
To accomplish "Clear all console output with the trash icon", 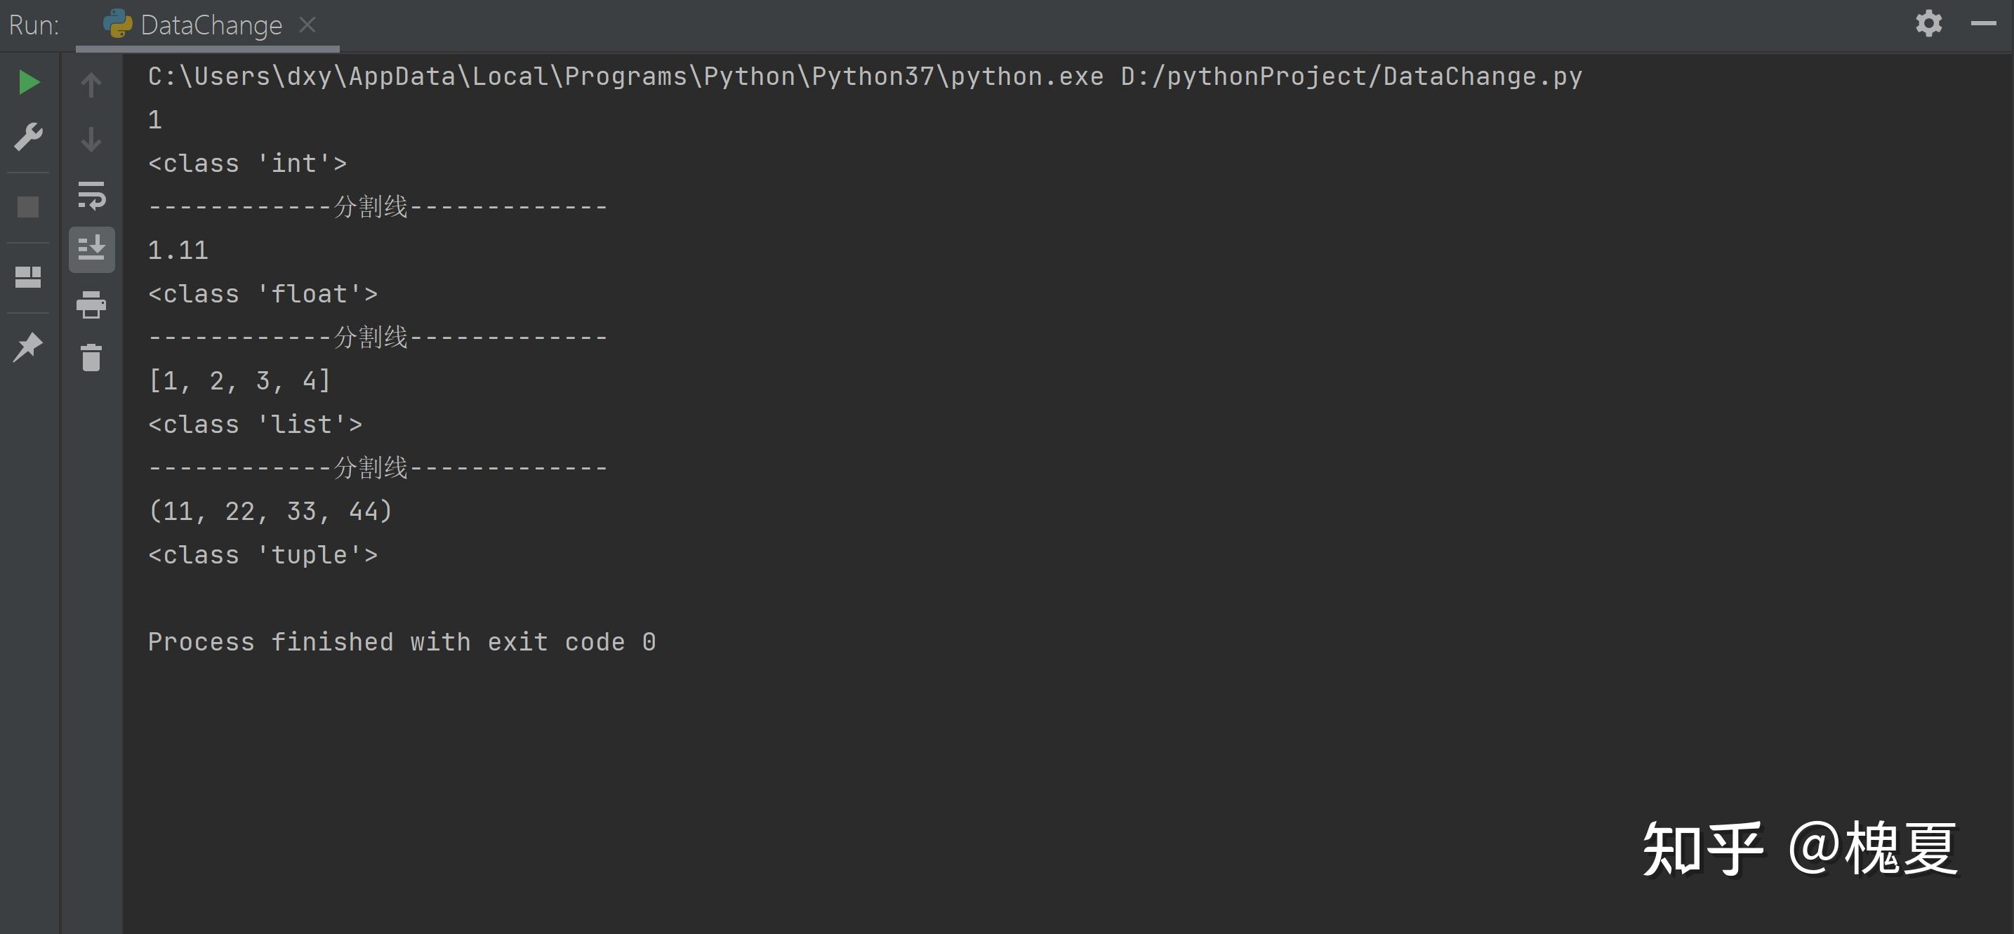I will (91, 357).
